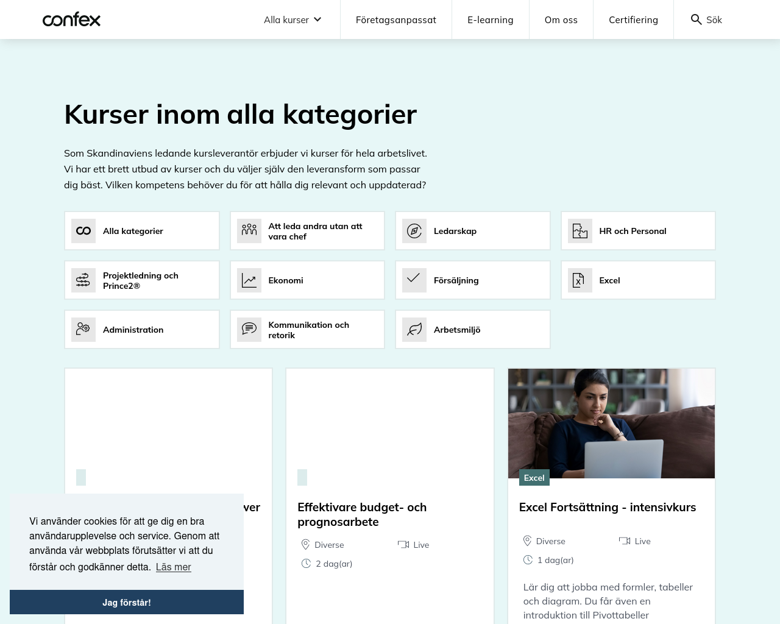Click the Kurser inom alla kategorier heading
Image resolution: width=780 pixels, height=624 pixels.
coord(241,115)
